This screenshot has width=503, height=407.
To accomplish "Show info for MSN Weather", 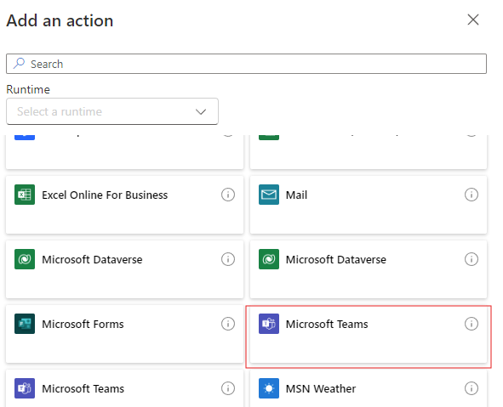I will click(472, 388).
